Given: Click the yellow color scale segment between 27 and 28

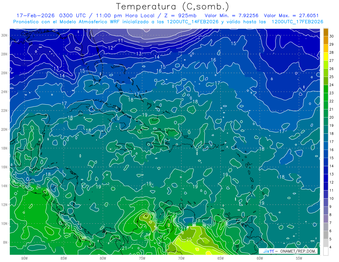Looking at the screenshot, I should pyautogui.click(x=326, y=57).
